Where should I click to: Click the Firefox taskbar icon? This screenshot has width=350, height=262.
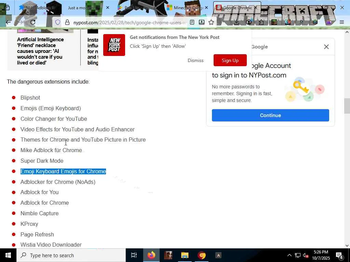point(151,255)
